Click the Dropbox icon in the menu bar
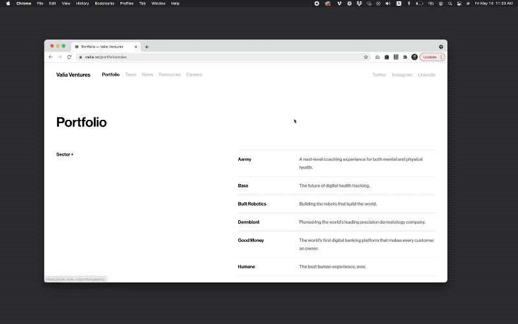This screenshot has height=324, width=518. pos(359,3)
